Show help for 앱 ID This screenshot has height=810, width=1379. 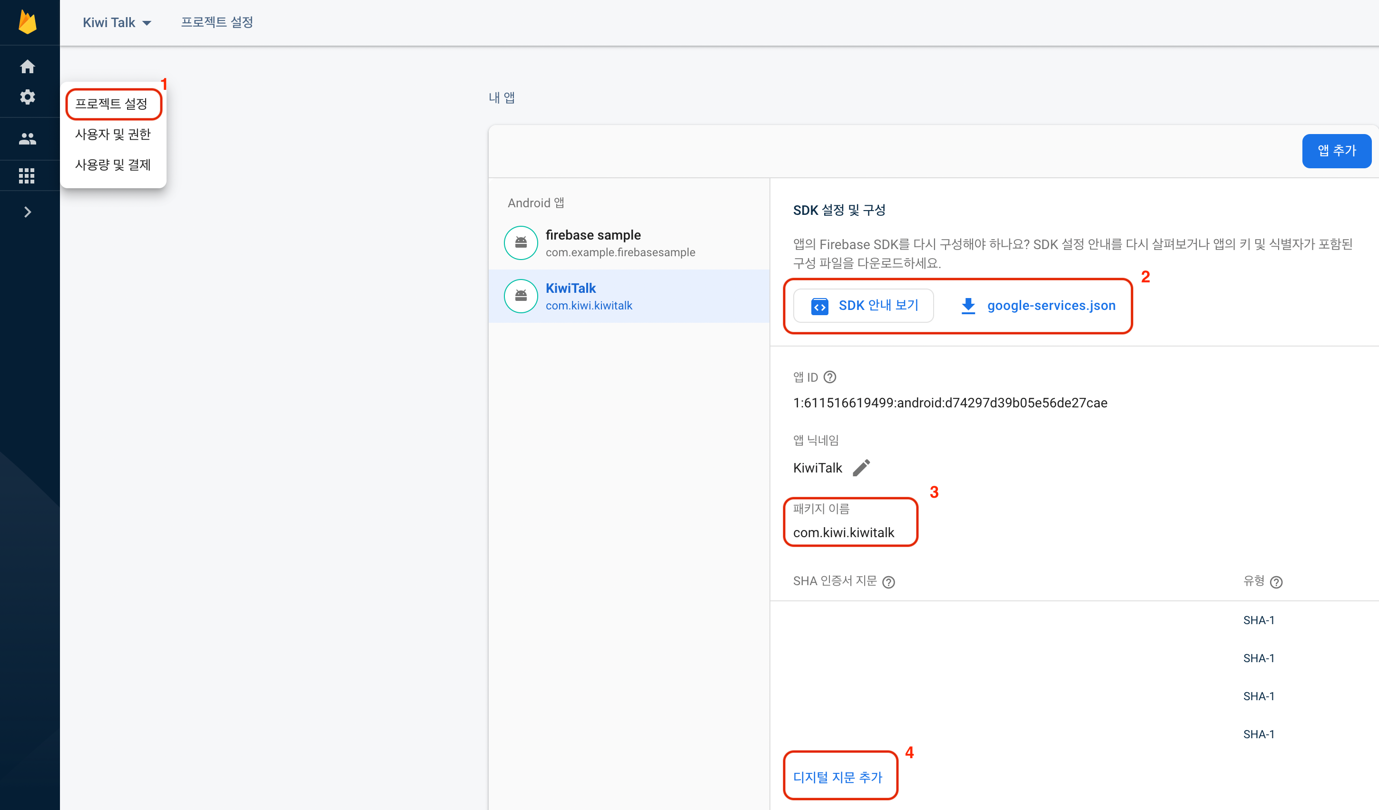coord(829,377)
